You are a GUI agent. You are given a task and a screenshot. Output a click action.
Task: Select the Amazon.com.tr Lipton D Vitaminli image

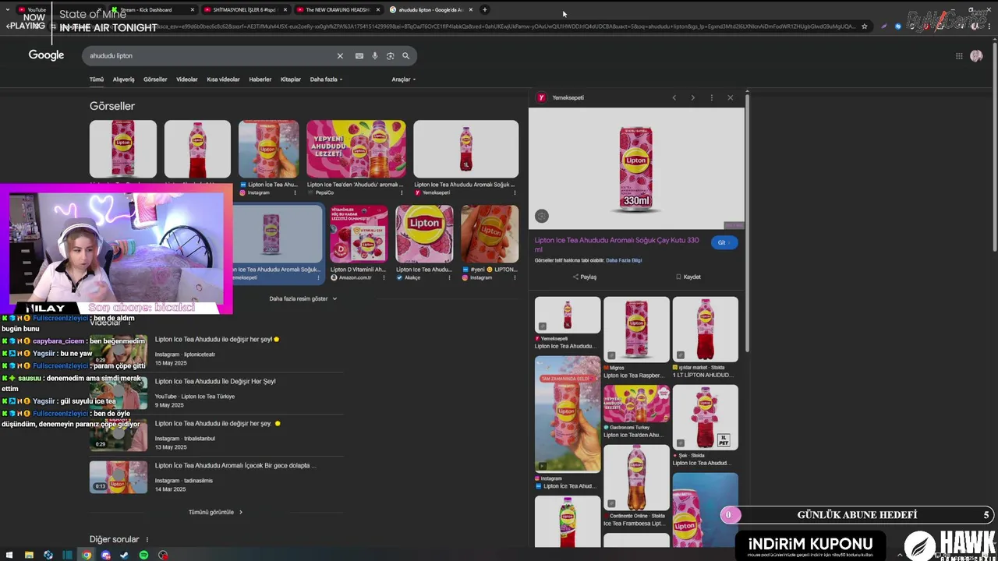[358, 234]
